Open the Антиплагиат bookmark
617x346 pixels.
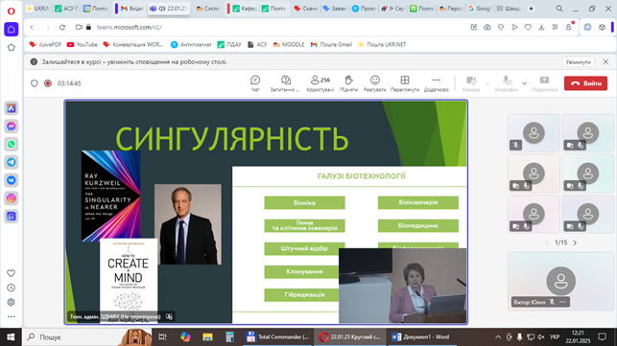pyautogui.click(x=191, y=44)
